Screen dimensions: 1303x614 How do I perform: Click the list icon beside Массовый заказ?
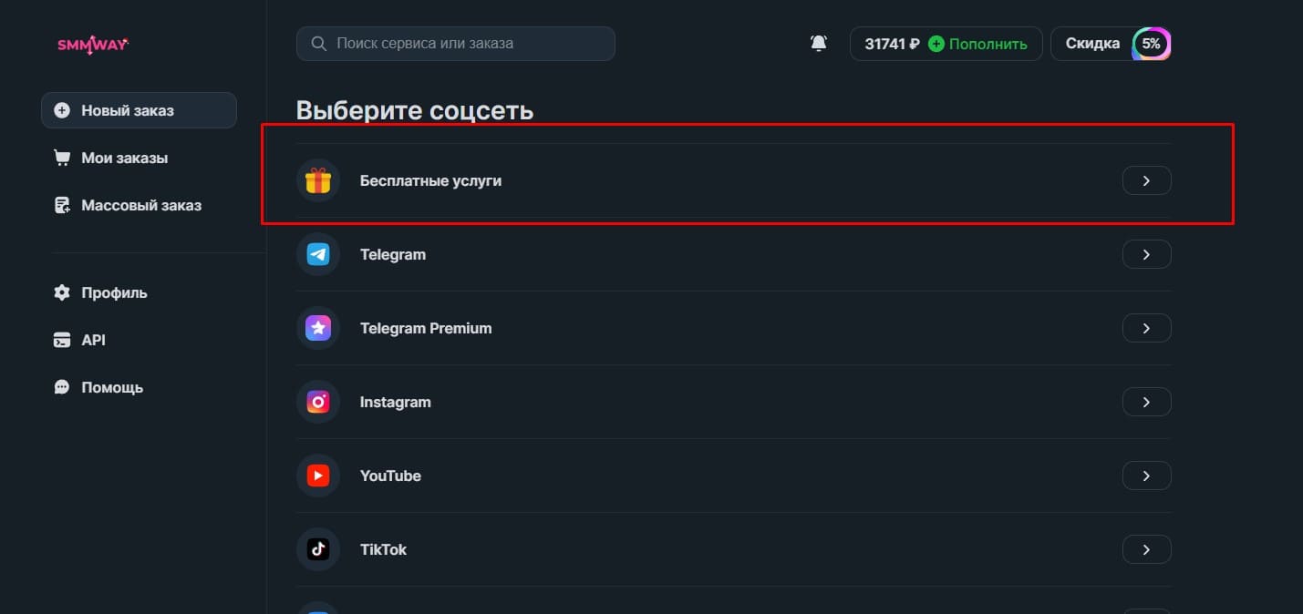[62, 205]
